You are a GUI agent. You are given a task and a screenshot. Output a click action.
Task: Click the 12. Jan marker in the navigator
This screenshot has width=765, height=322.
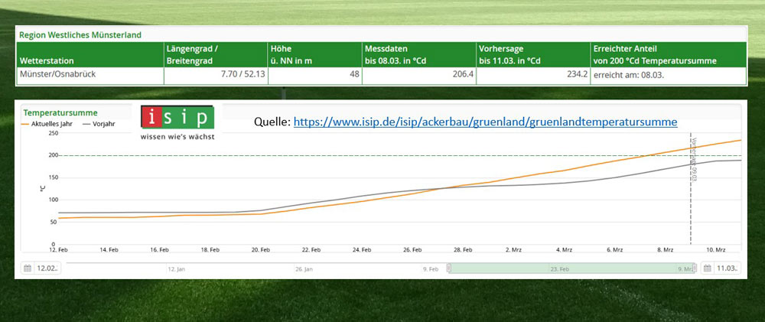(x=177, y=269)
